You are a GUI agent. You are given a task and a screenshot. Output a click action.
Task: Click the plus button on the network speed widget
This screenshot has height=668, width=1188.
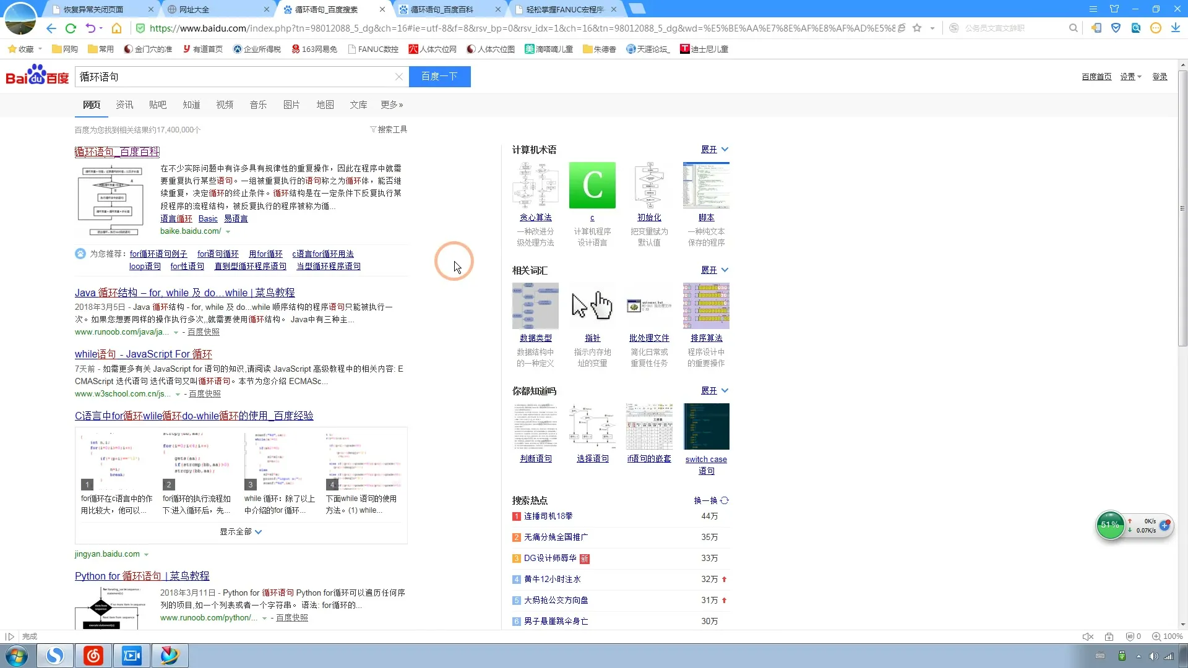[1166, 526]
